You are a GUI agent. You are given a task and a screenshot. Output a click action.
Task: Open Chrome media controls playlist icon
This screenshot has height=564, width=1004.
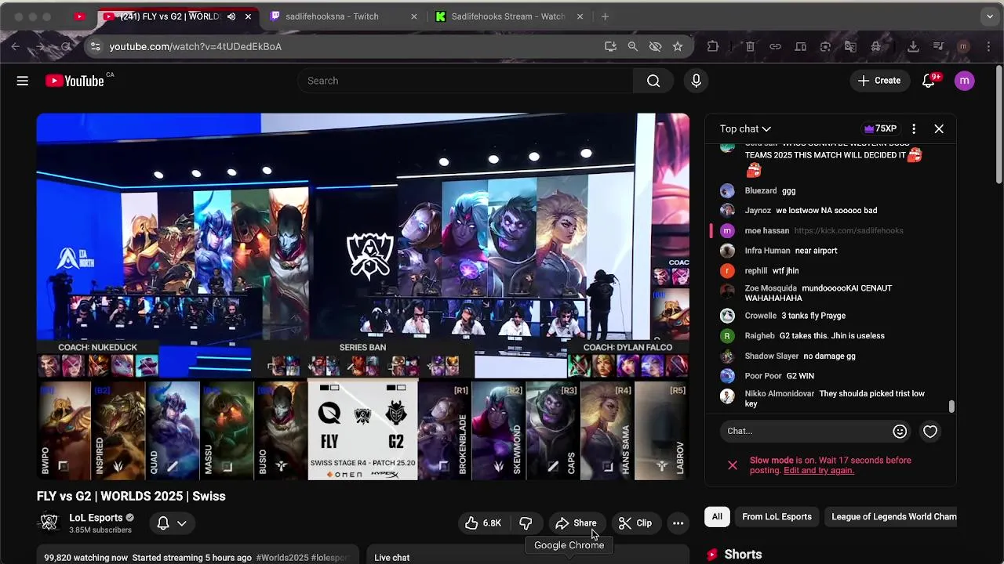[x=938, y=47]
